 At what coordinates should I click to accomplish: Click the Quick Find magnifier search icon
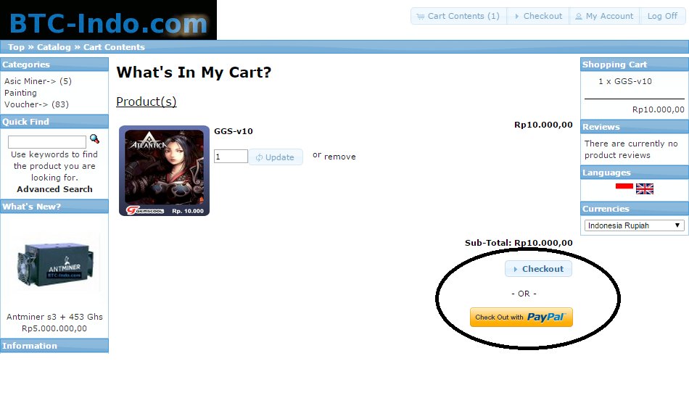94,138
